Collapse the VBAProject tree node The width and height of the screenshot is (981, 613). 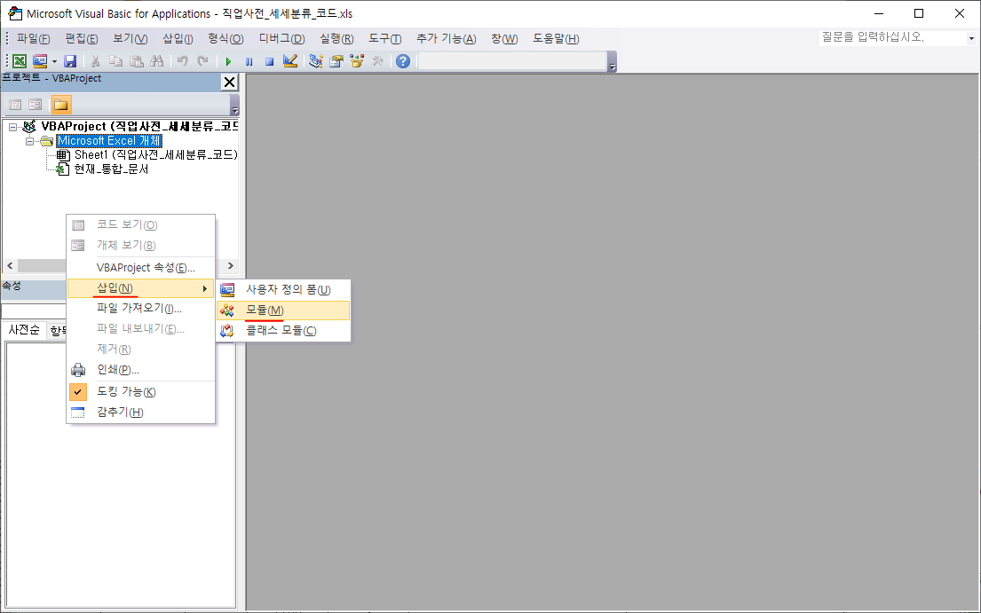click(12, 127)
